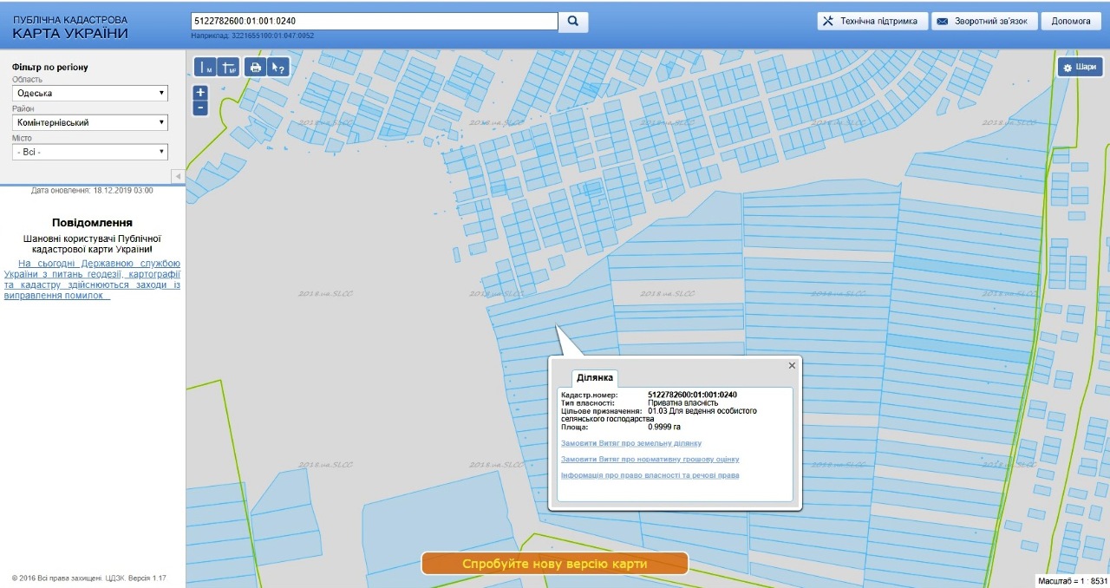This screenshot has width=1110, height=588.
Task: Zoom in with the plus button
Action: coord(200,93)
